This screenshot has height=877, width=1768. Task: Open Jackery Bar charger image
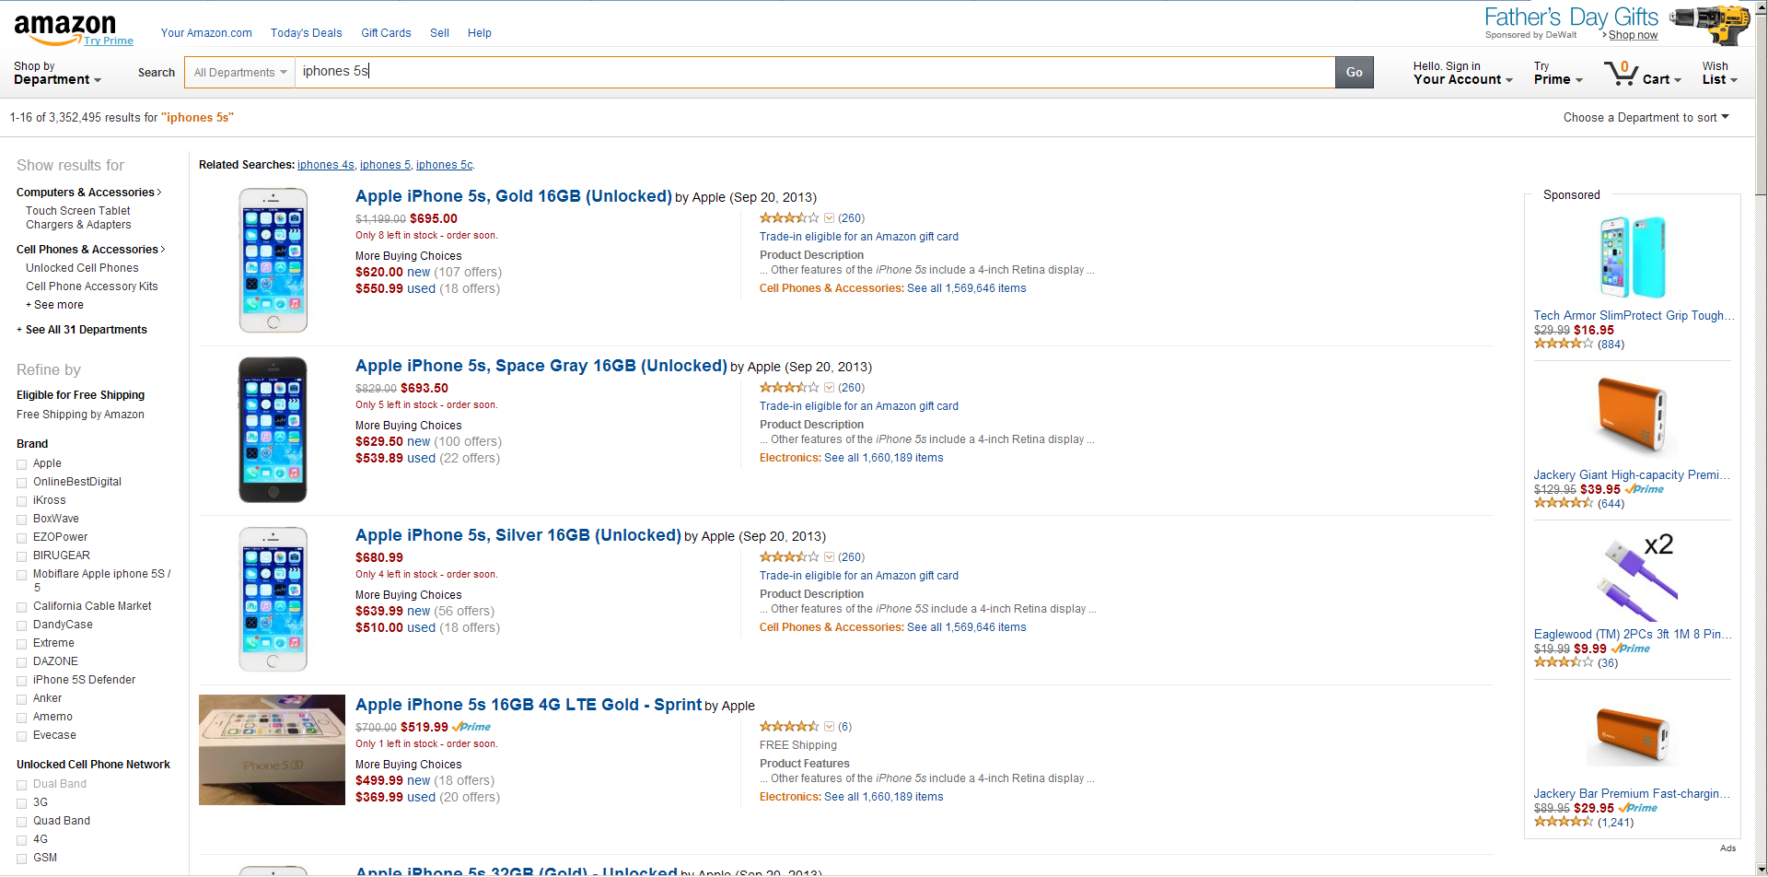1633,735
